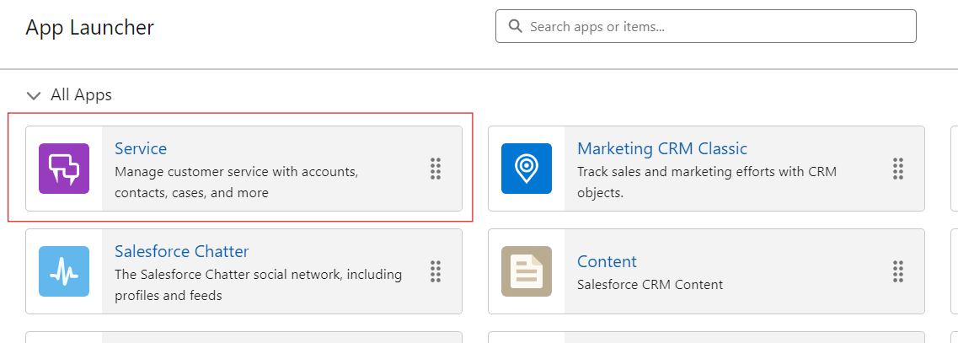Click 'The Salesforce Chatter social network' description
The image size is (958, 343).
tap(259, 285)
